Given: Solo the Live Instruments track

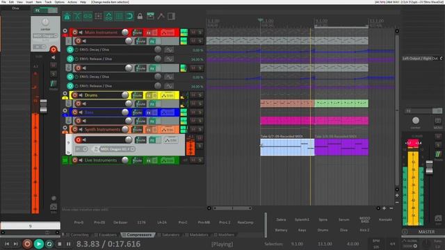Looking at the screenshot, I should (x=200, y=160).
